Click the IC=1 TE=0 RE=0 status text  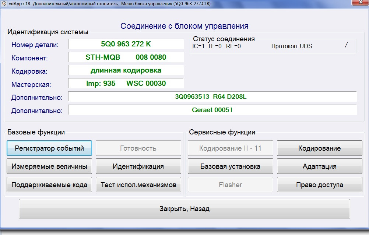tap(217, 46)
